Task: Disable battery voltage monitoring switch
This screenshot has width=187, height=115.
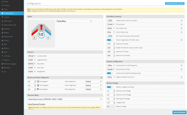Action: tap(109, 87)
